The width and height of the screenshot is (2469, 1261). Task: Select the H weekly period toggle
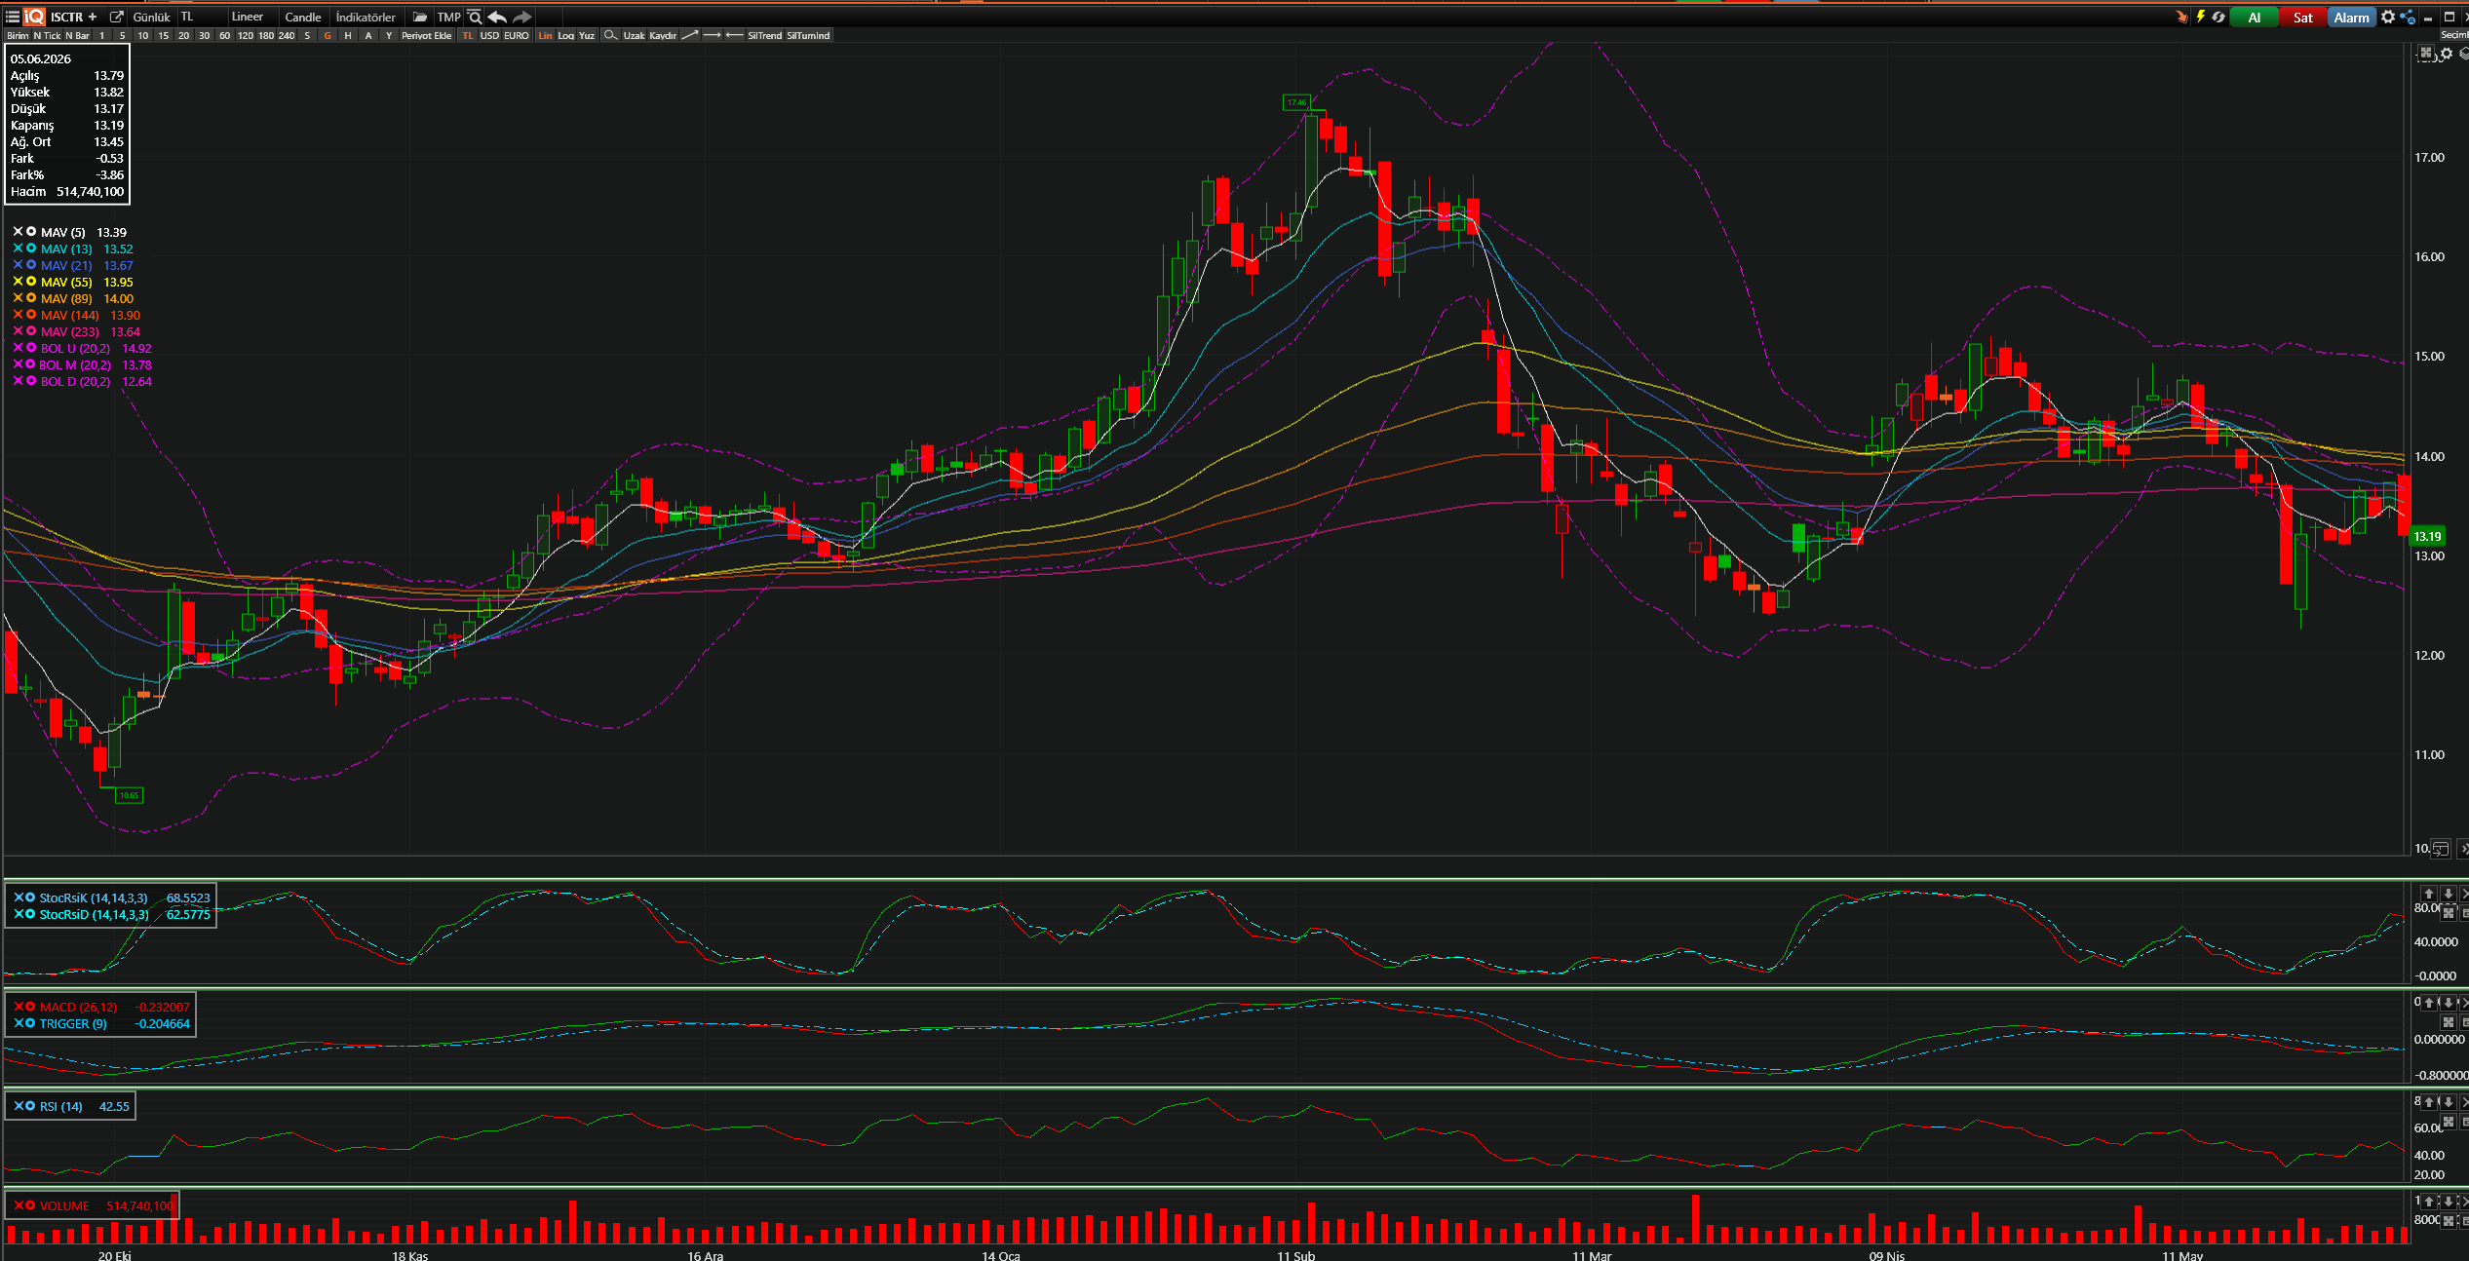tap(348, 35)
